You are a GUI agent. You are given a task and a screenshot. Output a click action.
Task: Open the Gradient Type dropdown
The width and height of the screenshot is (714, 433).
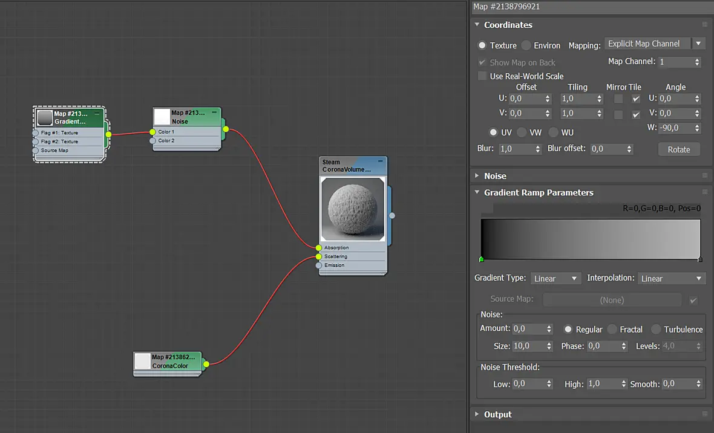tap(555, 279)
